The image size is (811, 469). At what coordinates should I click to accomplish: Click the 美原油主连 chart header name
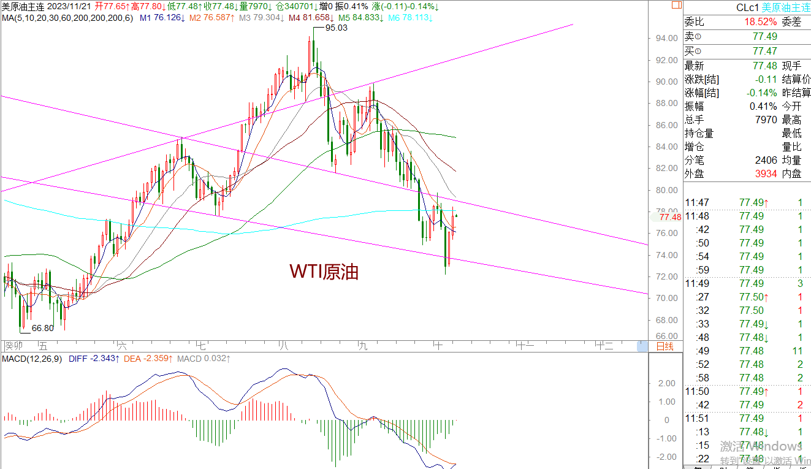coord(22,6)
